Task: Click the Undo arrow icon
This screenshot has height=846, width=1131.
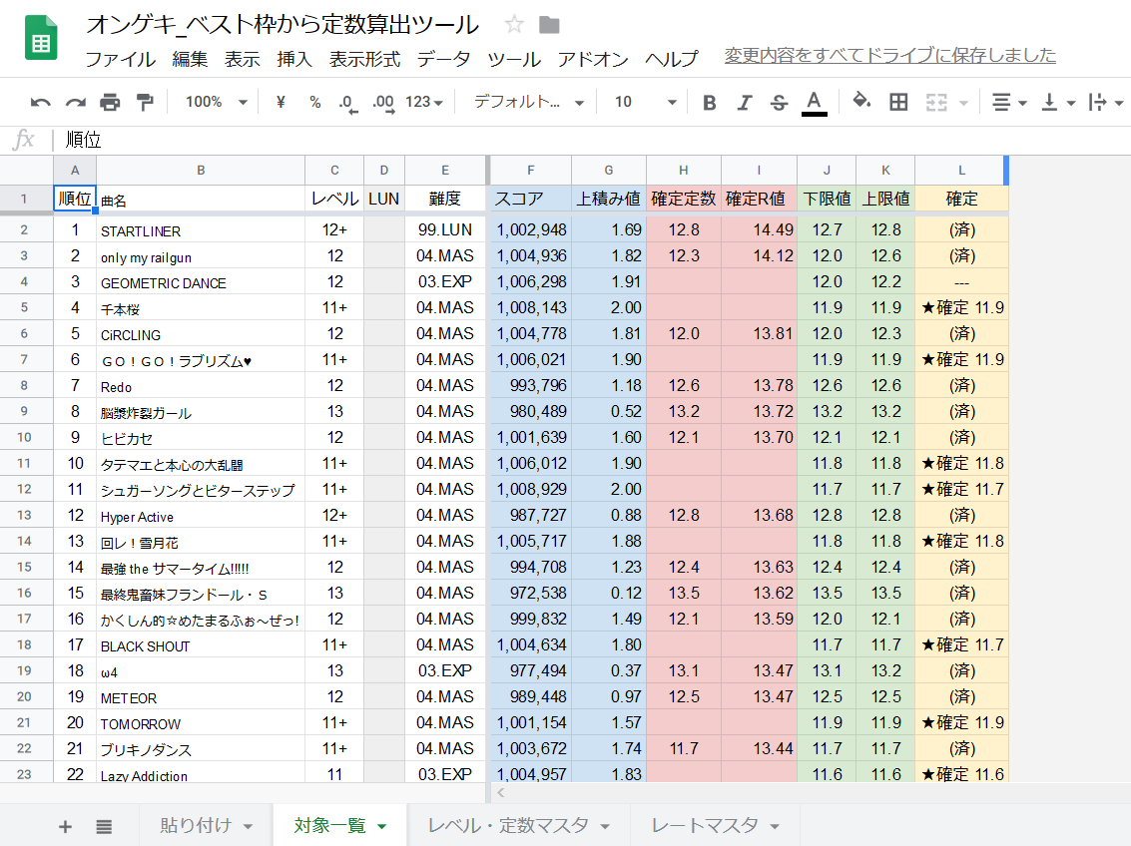Action: (x=40, y=103)
